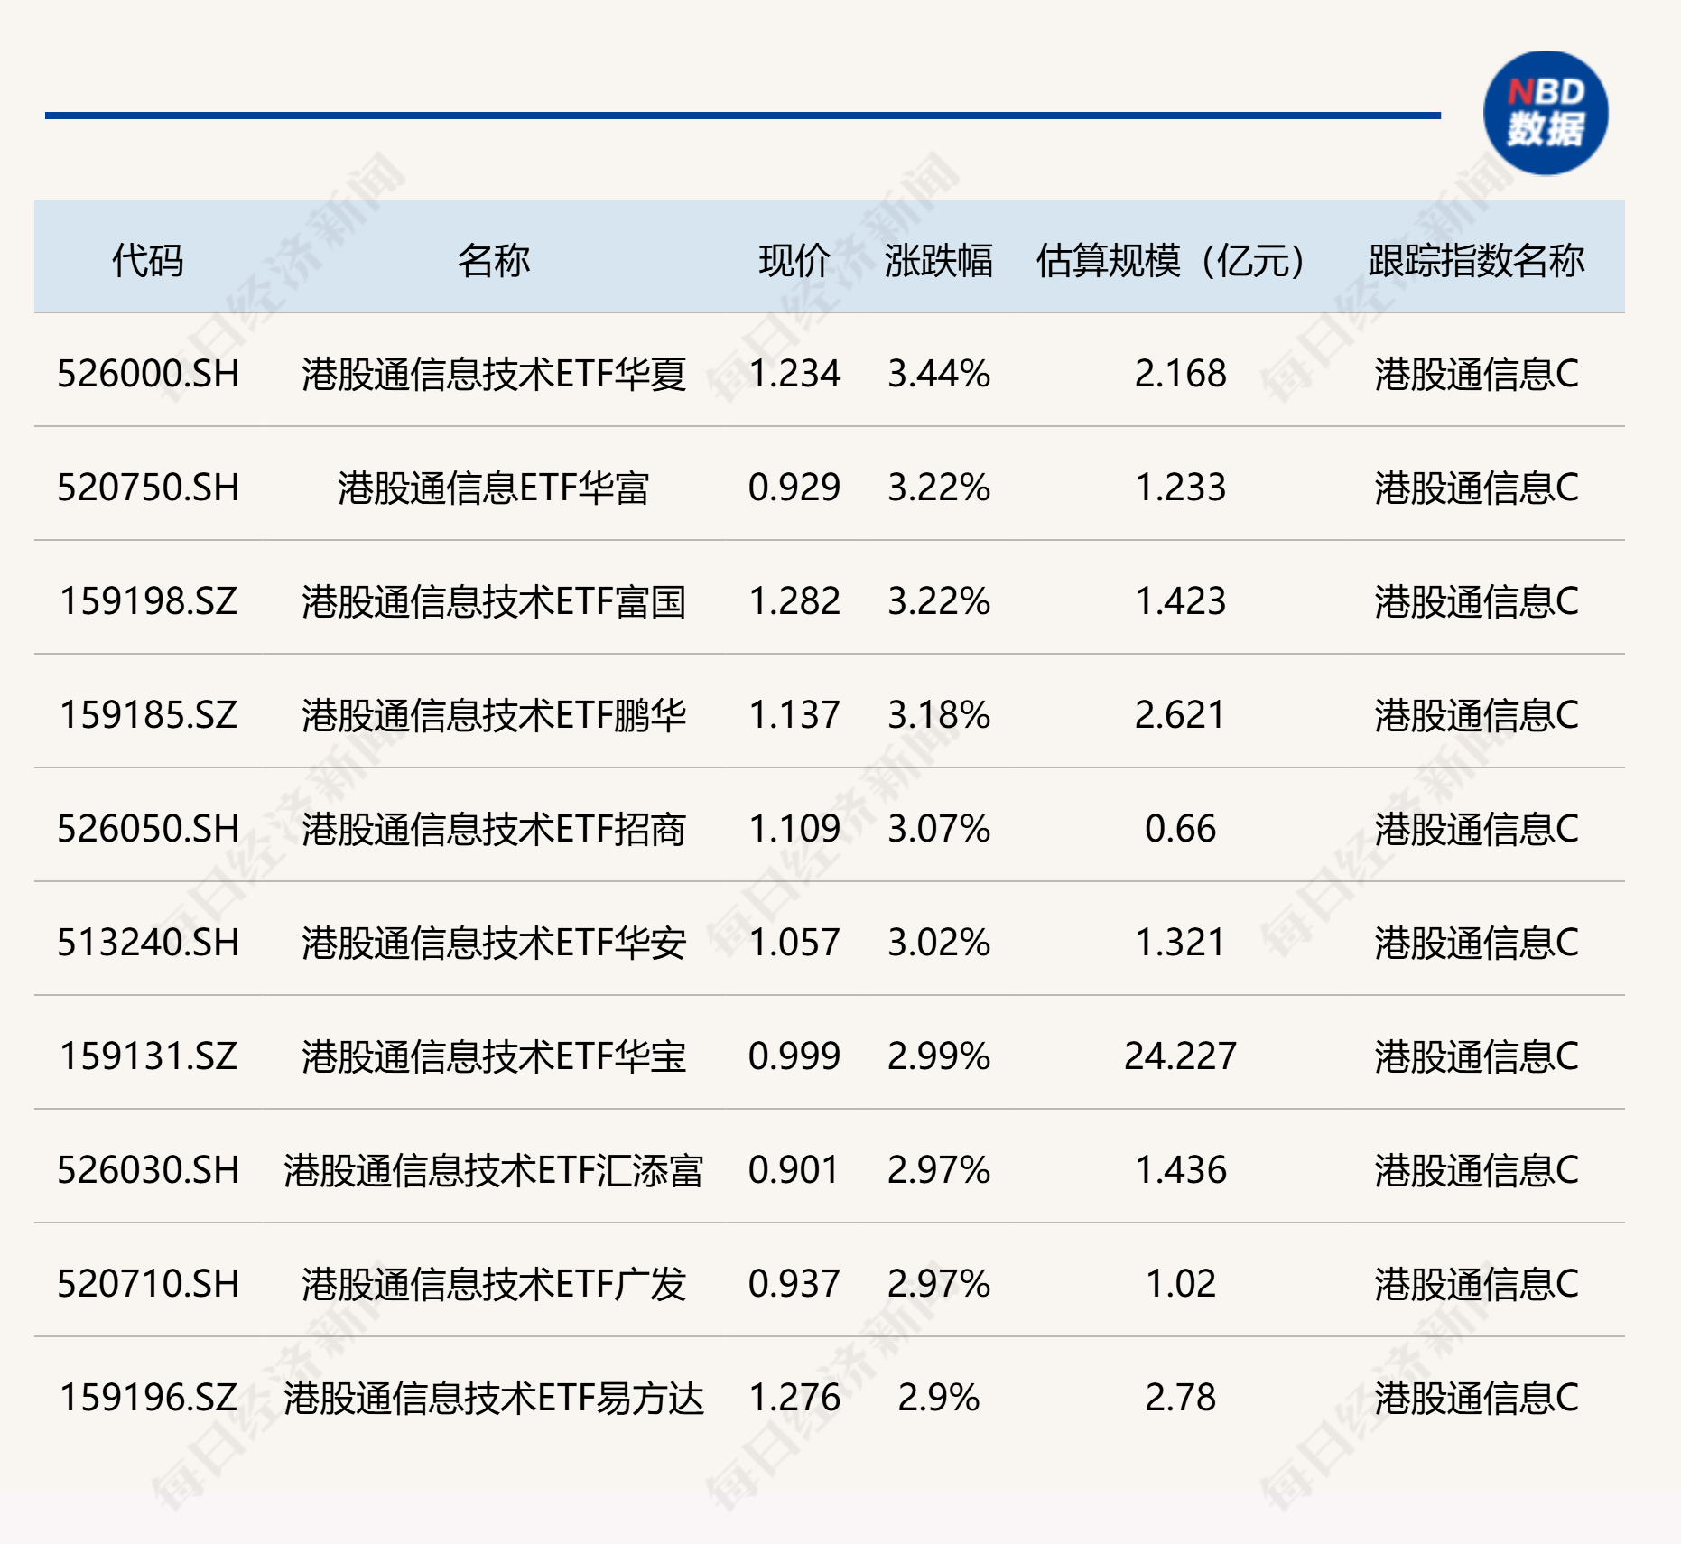Select code 526030.SH
The height and width of the screenshot is (1544, 1681).
click(148, 1170)
